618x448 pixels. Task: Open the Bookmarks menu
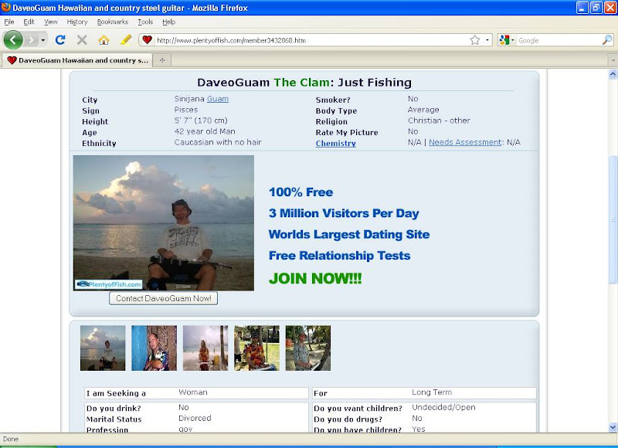(x=112, y=22)
